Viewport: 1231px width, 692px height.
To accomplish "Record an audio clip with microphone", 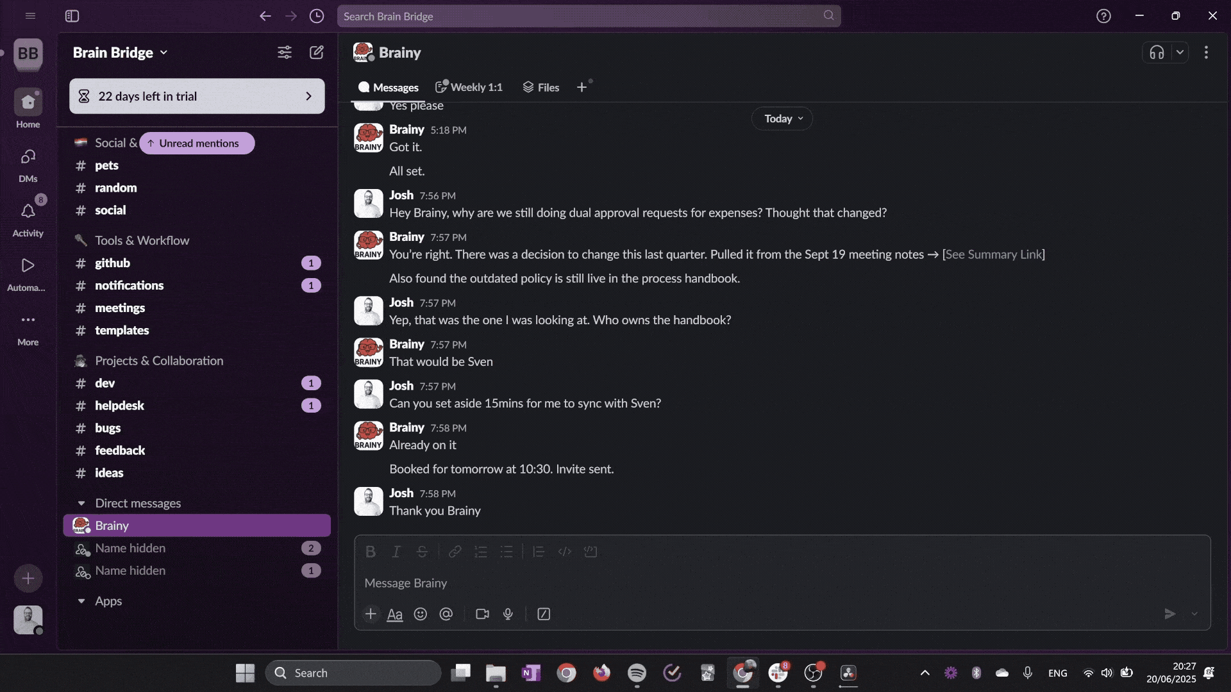I will pos(508,614).
